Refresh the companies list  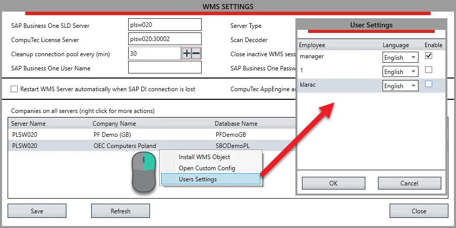pyautogui.click(x=121, y=211)
